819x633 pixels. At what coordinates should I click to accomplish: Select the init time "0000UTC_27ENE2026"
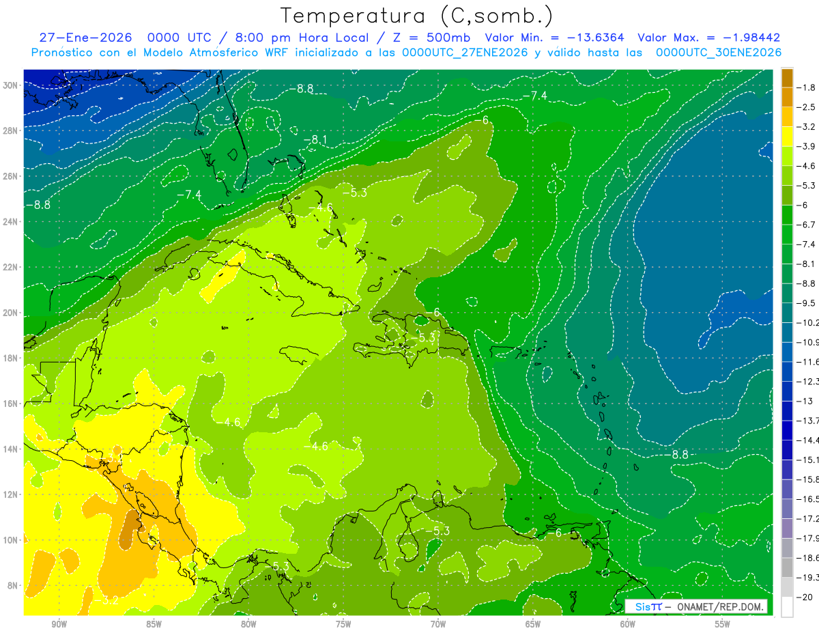tap(465, 53)
